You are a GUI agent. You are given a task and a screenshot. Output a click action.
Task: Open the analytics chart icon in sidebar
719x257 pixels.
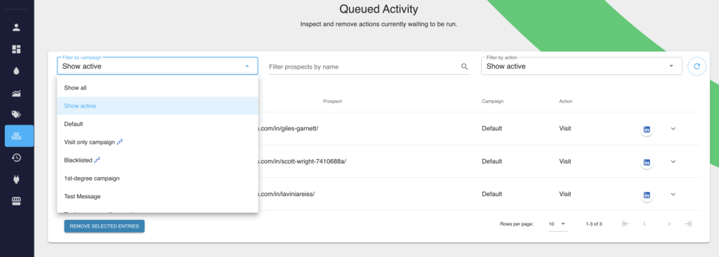[x=17, y=93]
